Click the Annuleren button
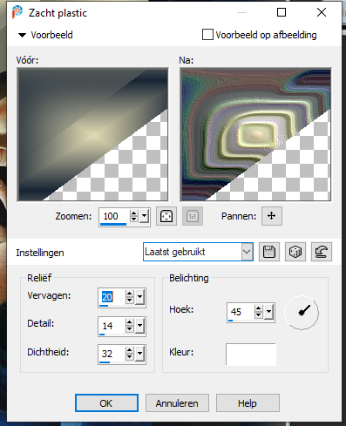 point(177,402)
